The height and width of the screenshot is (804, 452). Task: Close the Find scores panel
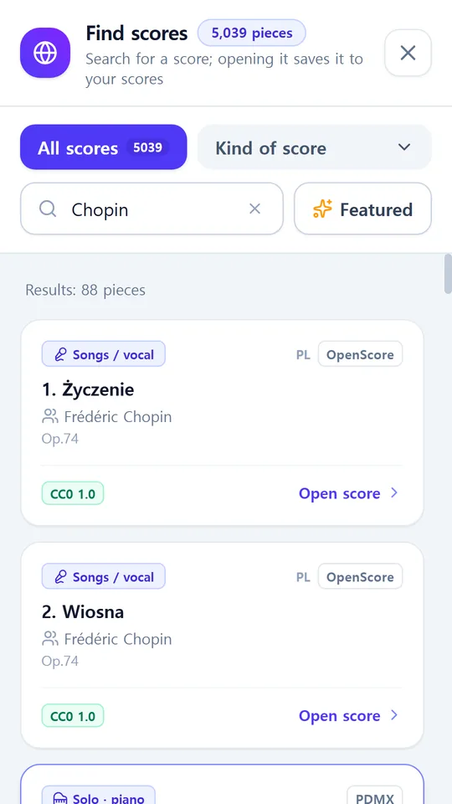[x=408, y=53]
